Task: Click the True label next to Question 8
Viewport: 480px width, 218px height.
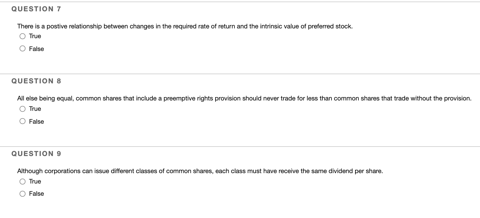Action: [35, 108]
